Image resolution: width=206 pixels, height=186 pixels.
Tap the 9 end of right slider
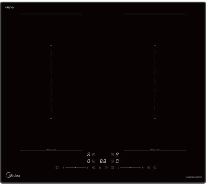click(x=143, y=167)
